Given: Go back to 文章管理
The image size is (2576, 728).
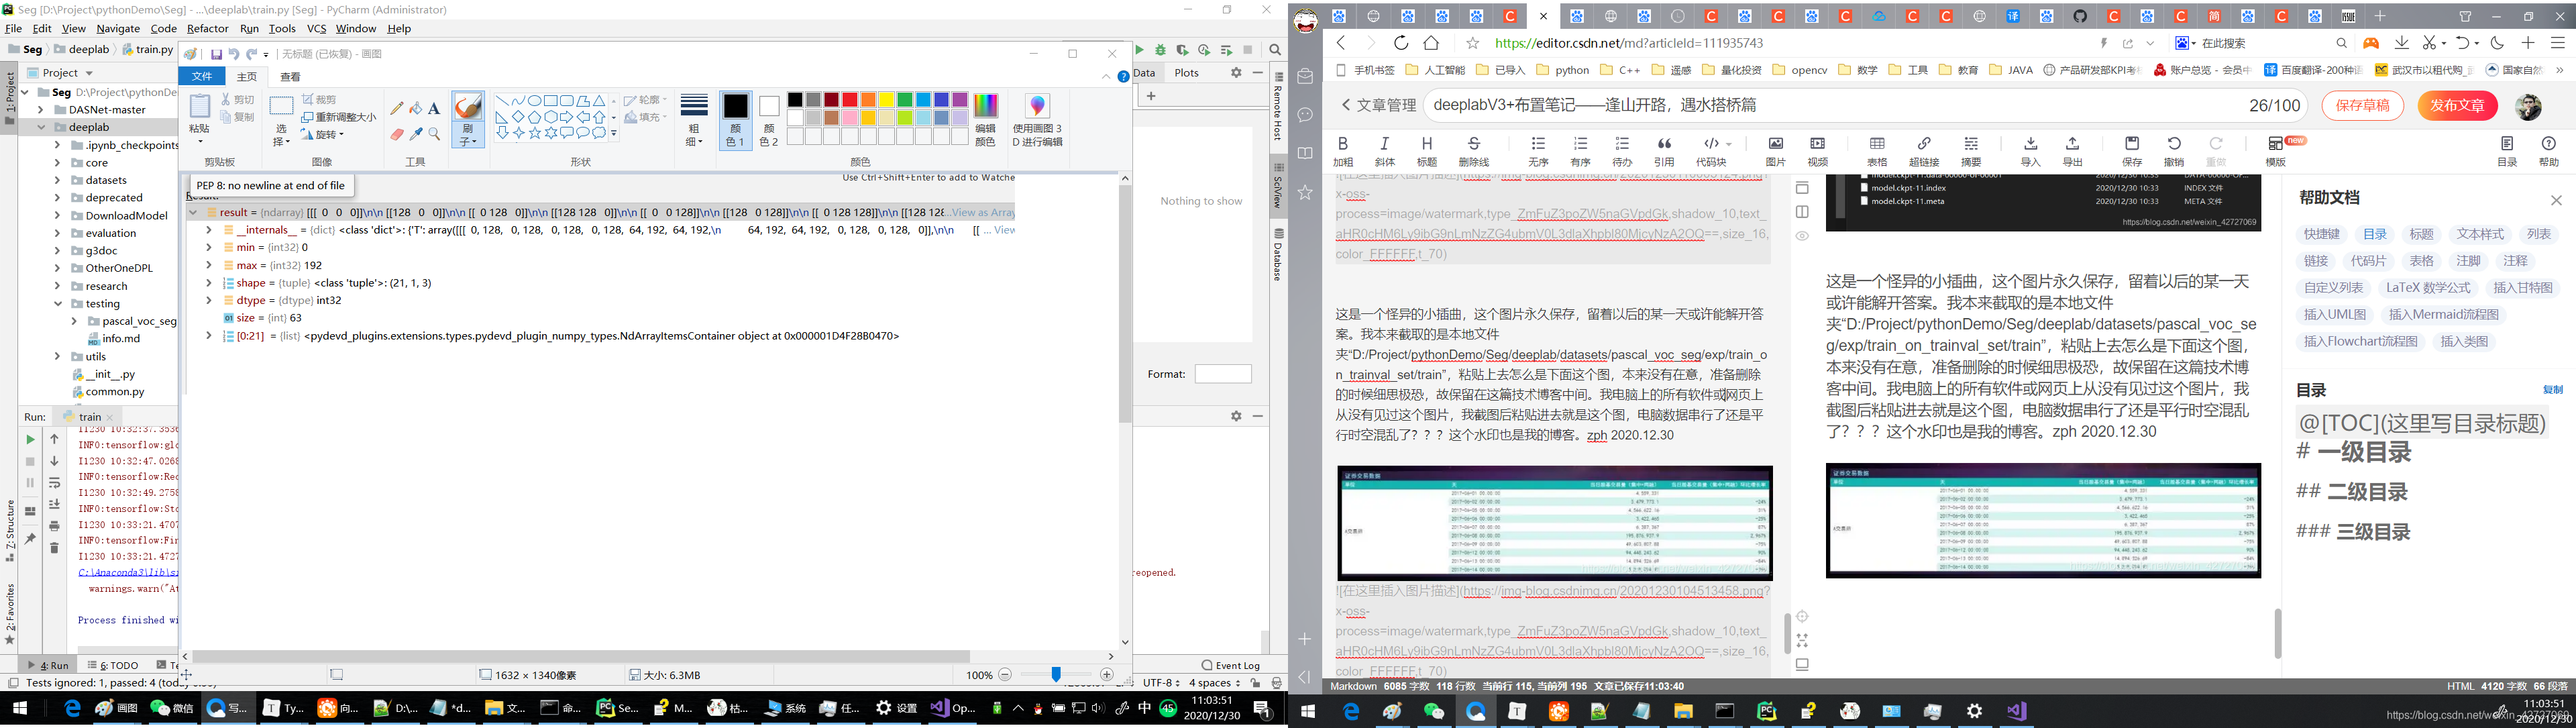Looking at the screenshot, I should point(1379,105).
